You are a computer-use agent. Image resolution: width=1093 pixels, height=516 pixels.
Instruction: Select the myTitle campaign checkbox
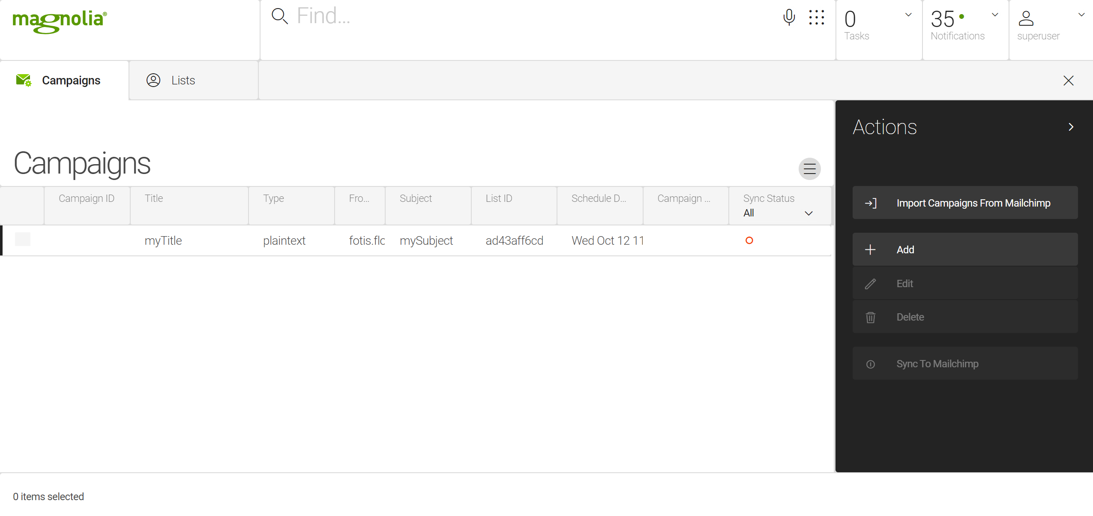[x=23, y=240]
